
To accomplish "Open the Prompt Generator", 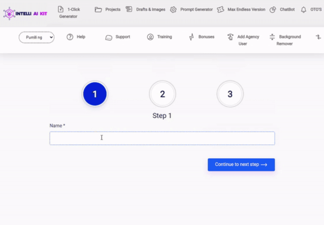I will pyautogui.click(x=174, y=9).
